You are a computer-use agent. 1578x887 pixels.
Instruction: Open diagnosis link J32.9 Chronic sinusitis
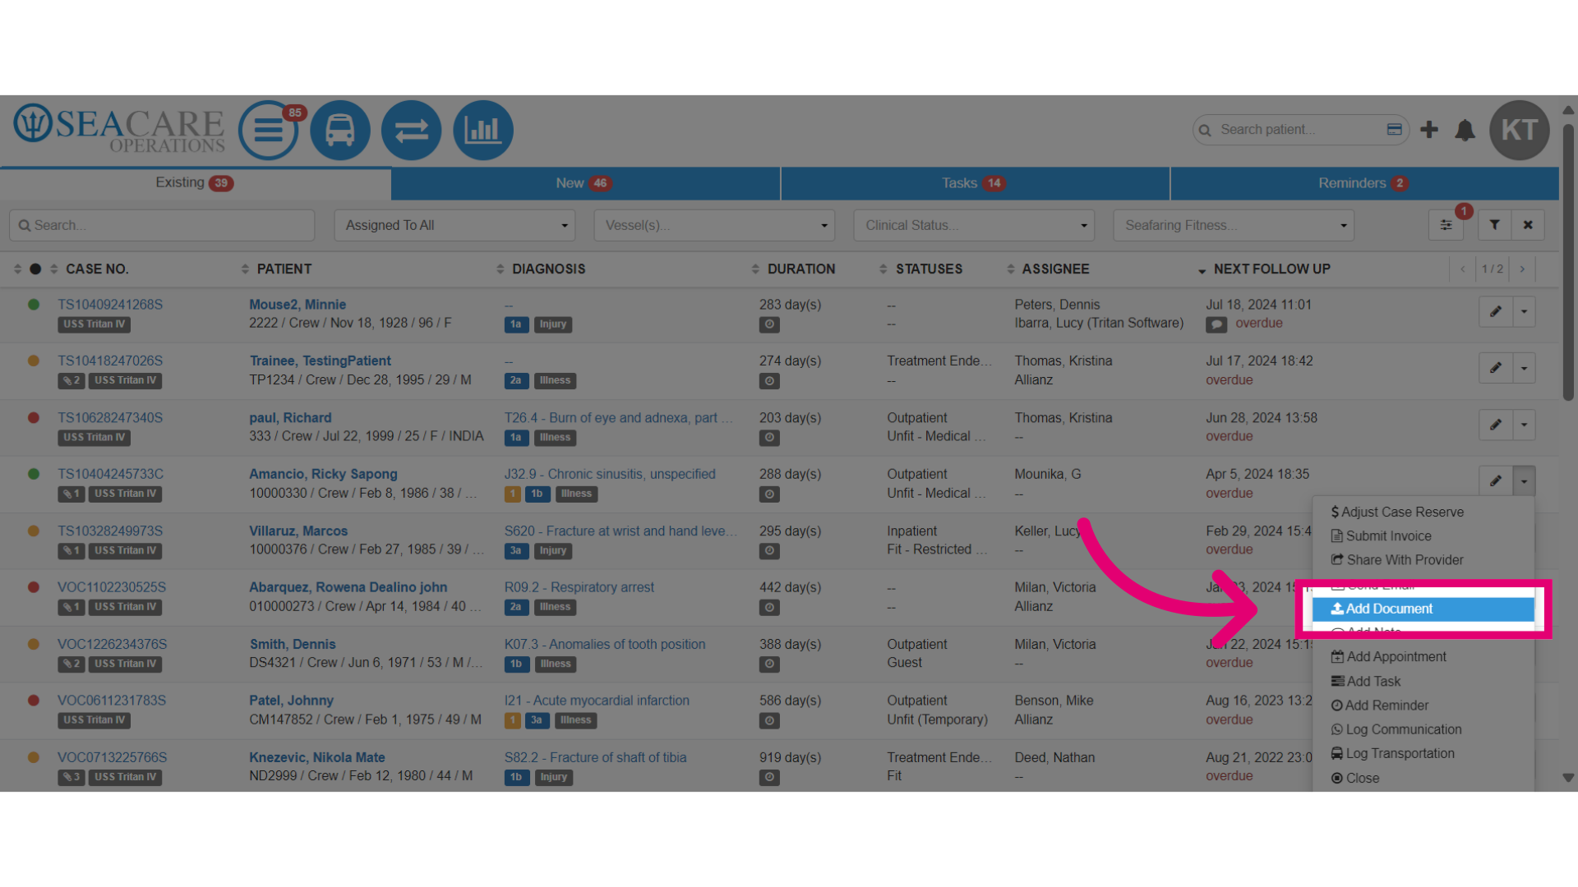point(610,475)
